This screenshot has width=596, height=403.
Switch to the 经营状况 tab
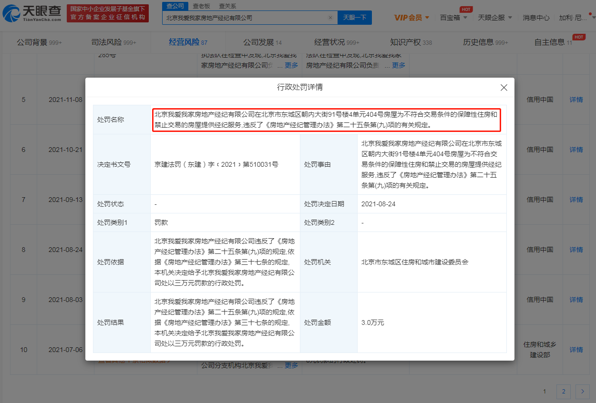[x=337, y=42]
